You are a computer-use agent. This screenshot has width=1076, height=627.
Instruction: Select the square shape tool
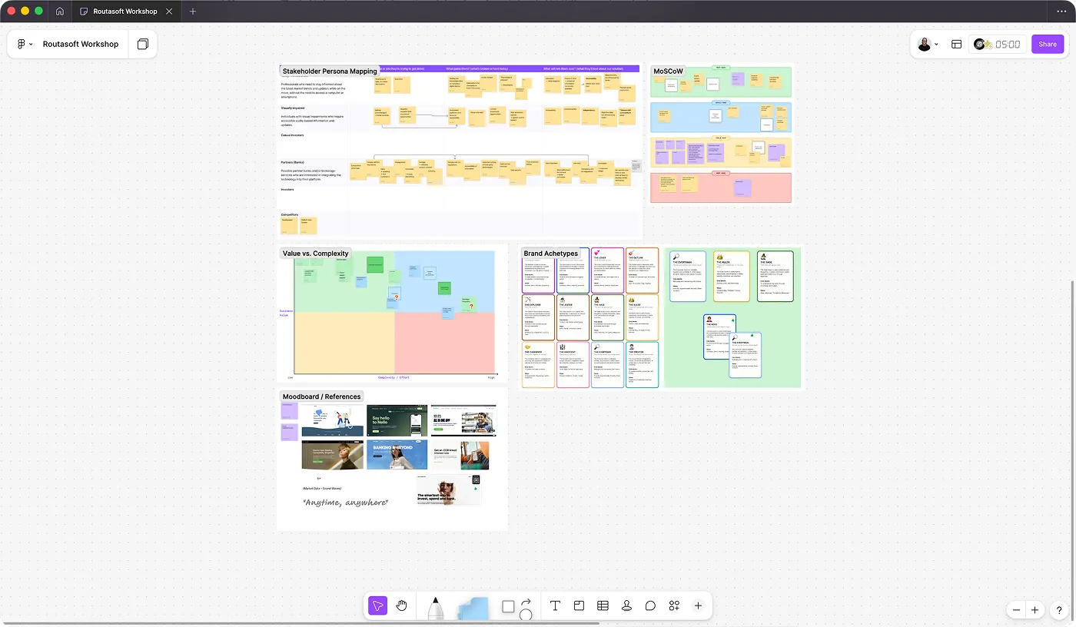click(x=508, y=607)
